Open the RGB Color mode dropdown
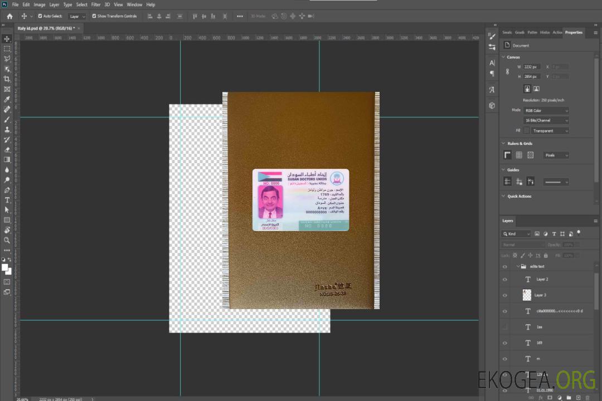The height and width of the screenshot is (401, 602). [546, 110]
